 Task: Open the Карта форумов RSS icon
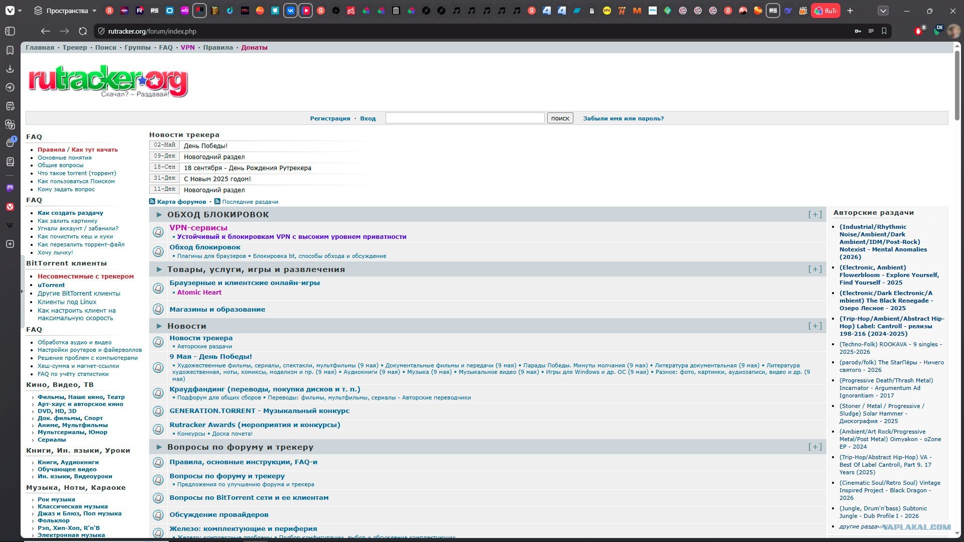152,201
